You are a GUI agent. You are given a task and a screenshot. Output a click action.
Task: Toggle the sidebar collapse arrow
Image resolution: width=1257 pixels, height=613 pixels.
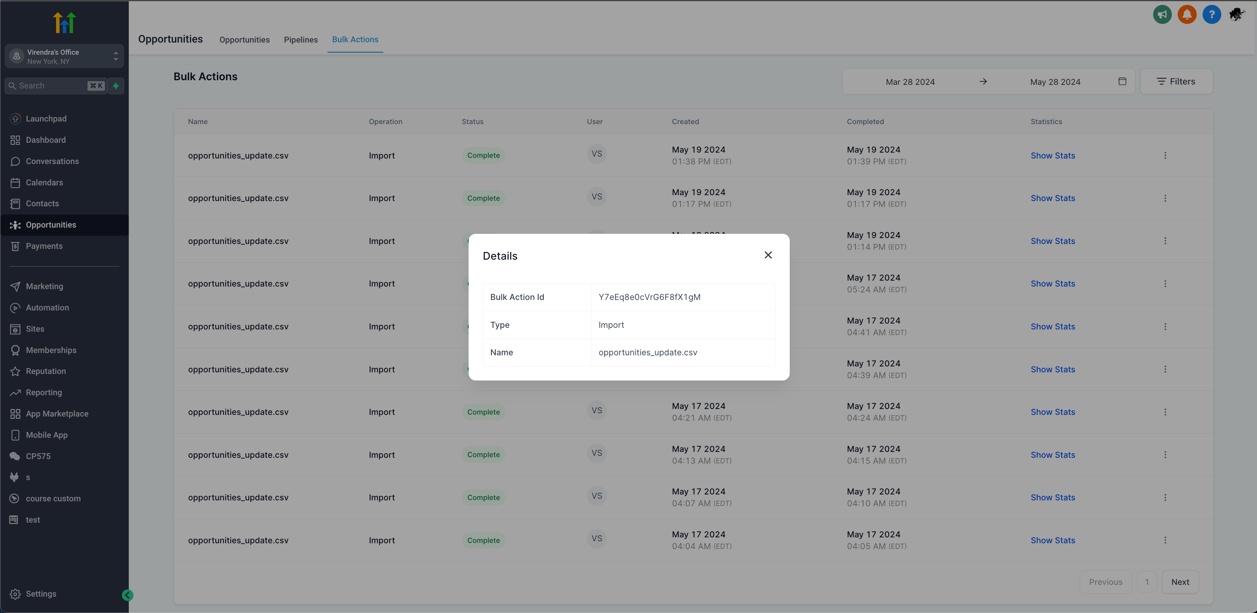pos(127,595)
